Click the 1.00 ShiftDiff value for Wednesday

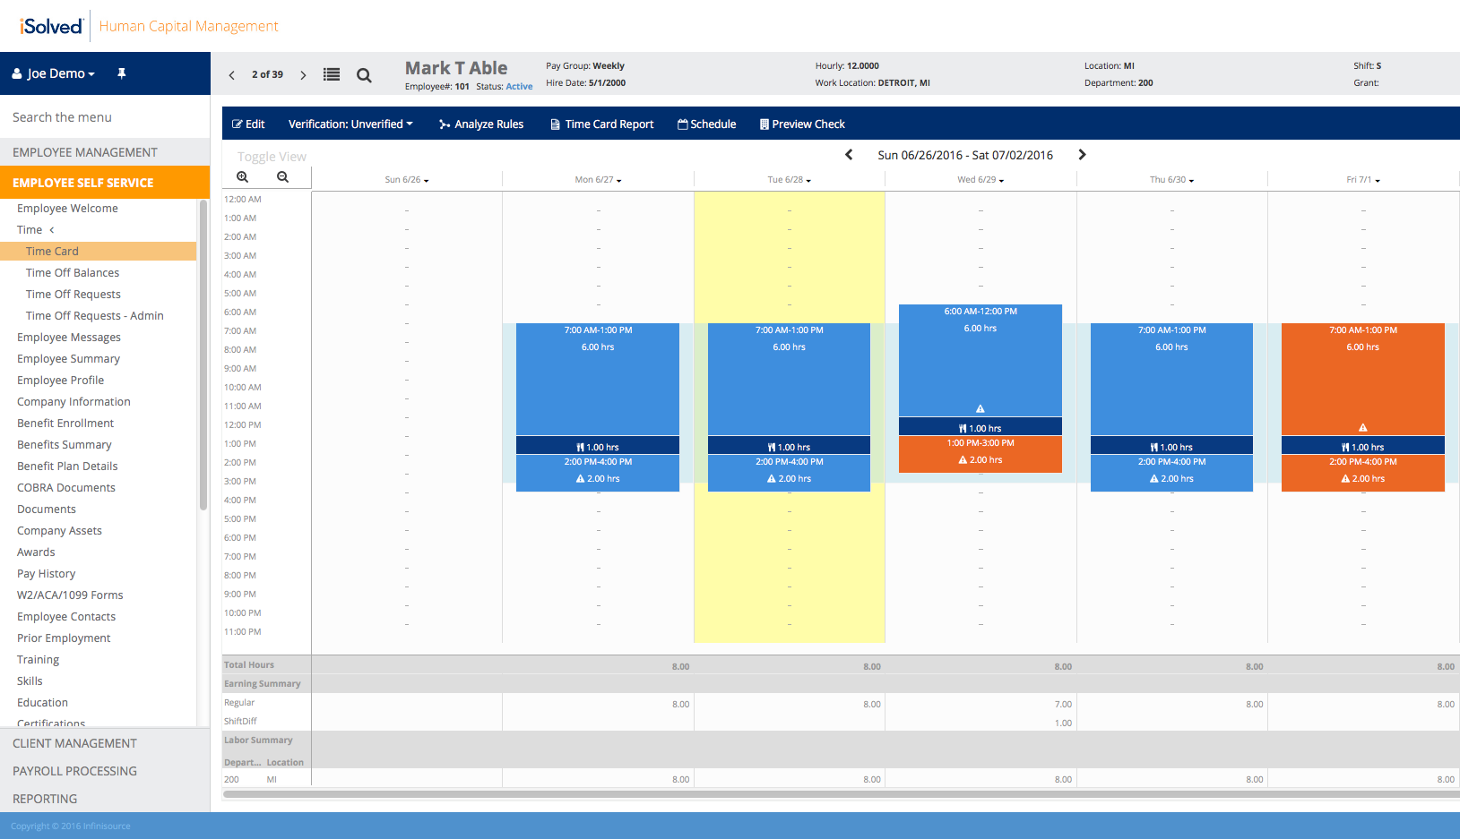[1063, 723]
